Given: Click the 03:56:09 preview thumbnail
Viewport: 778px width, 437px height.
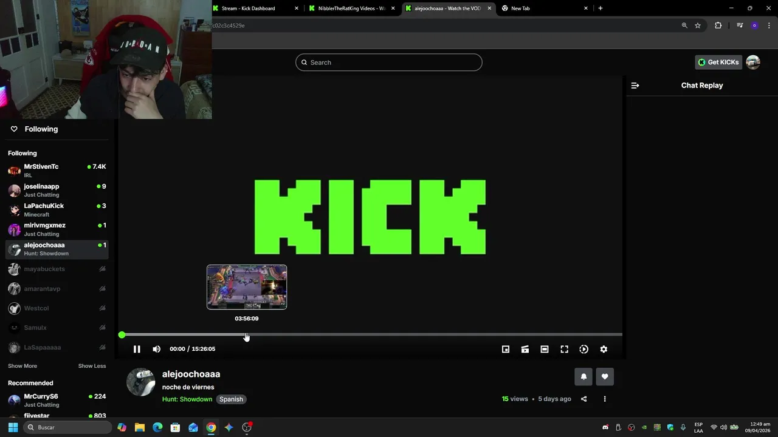Looking at the screenshot, I should 247,287.
